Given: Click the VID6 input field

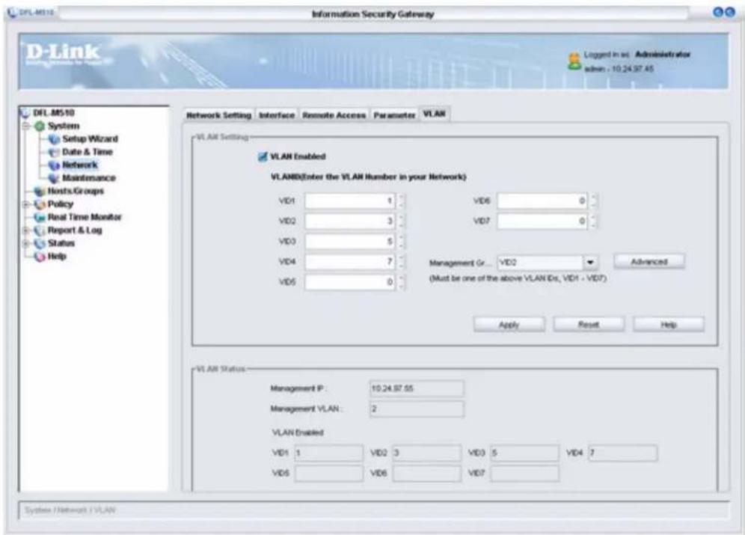Looking at the screenshot, I should (542, 201).
